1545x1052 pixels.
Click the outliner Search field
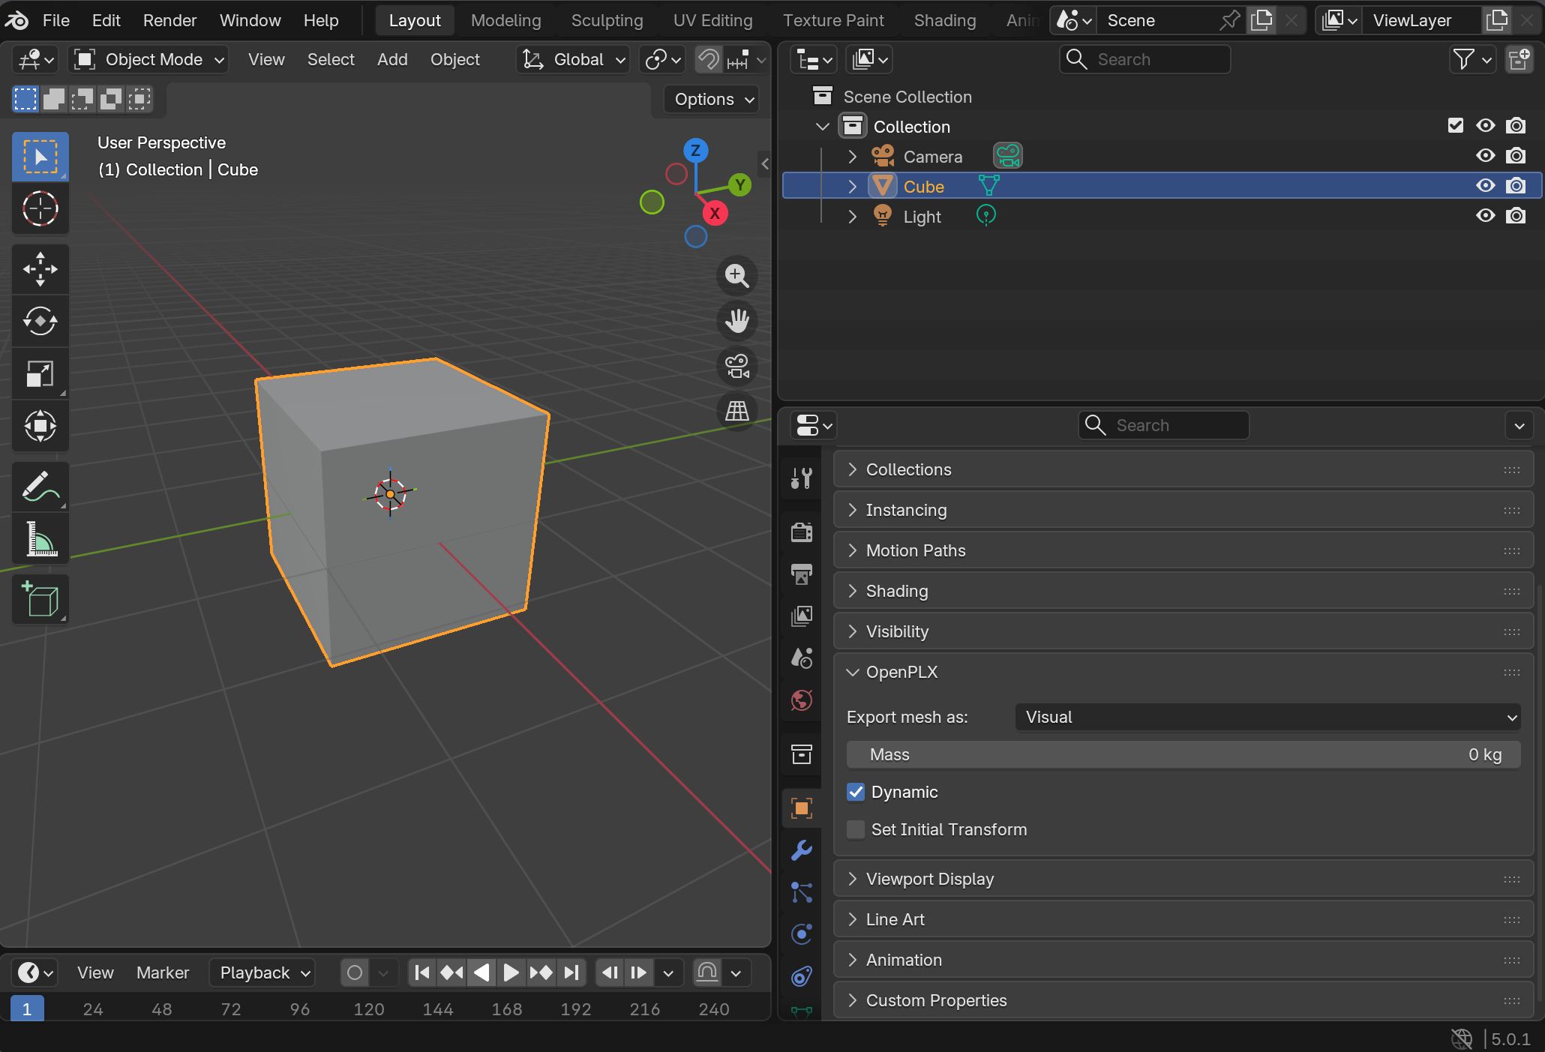point(1144,59)
